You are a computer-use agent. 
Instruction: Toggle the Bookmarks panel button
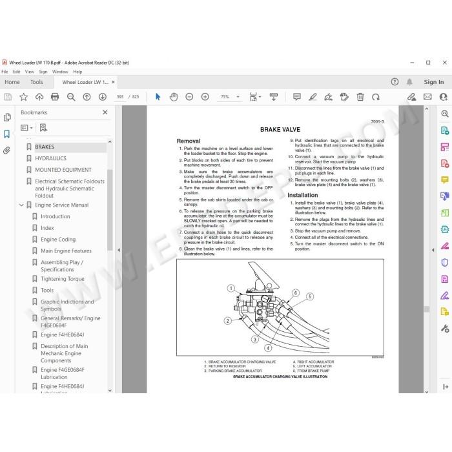pos(6,134)
